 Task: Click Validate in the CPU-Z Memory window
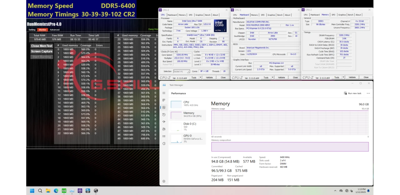click(352, 77)
